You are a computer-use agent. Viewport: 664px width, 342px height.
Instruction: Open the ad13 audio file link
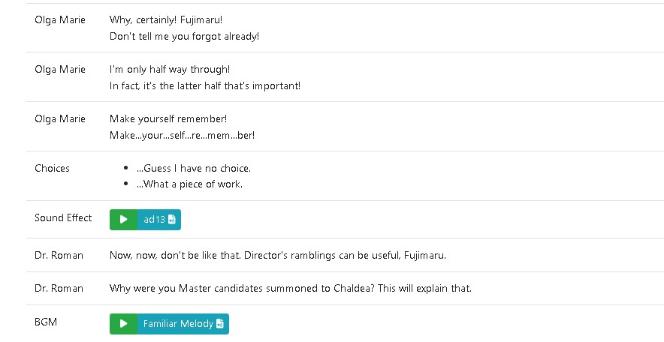coord(159,220)
